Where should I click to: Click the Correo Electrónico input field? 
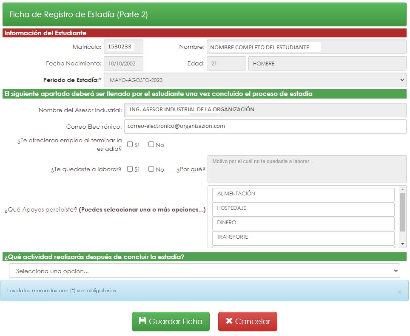point(265,127)
